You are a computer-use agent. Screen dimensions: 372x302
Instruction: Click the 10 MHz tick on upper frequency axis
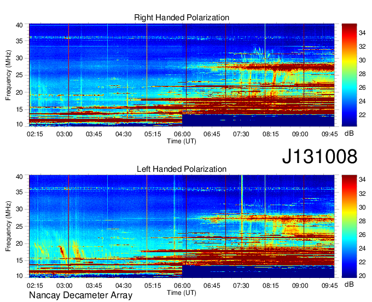19,124
